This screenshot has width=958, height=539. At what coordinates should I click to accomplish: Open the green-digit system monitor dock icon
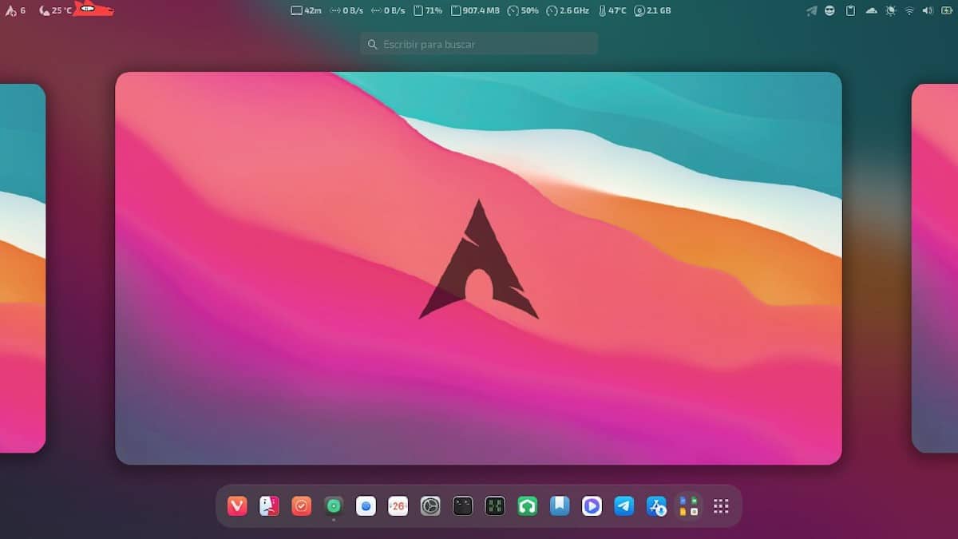pos(495,505)
